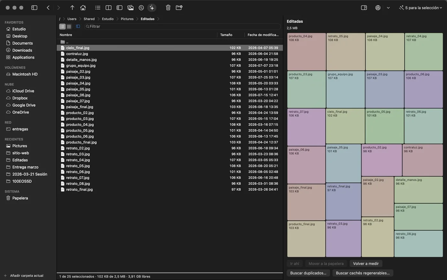Open the dropdown arrow beside the globe
This screenshot has height=280, width=447.
[388, 8]
